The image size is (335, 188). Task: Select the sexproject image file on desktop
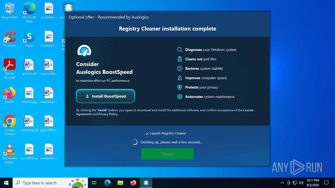tap(49, 39)
